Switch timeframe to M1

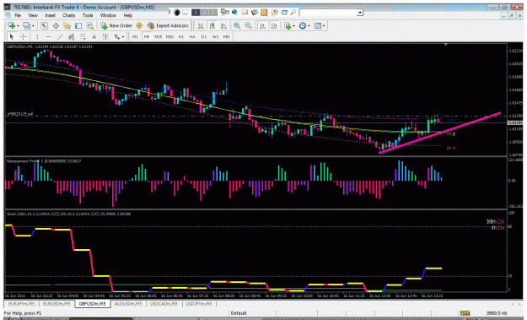(135, 36)
